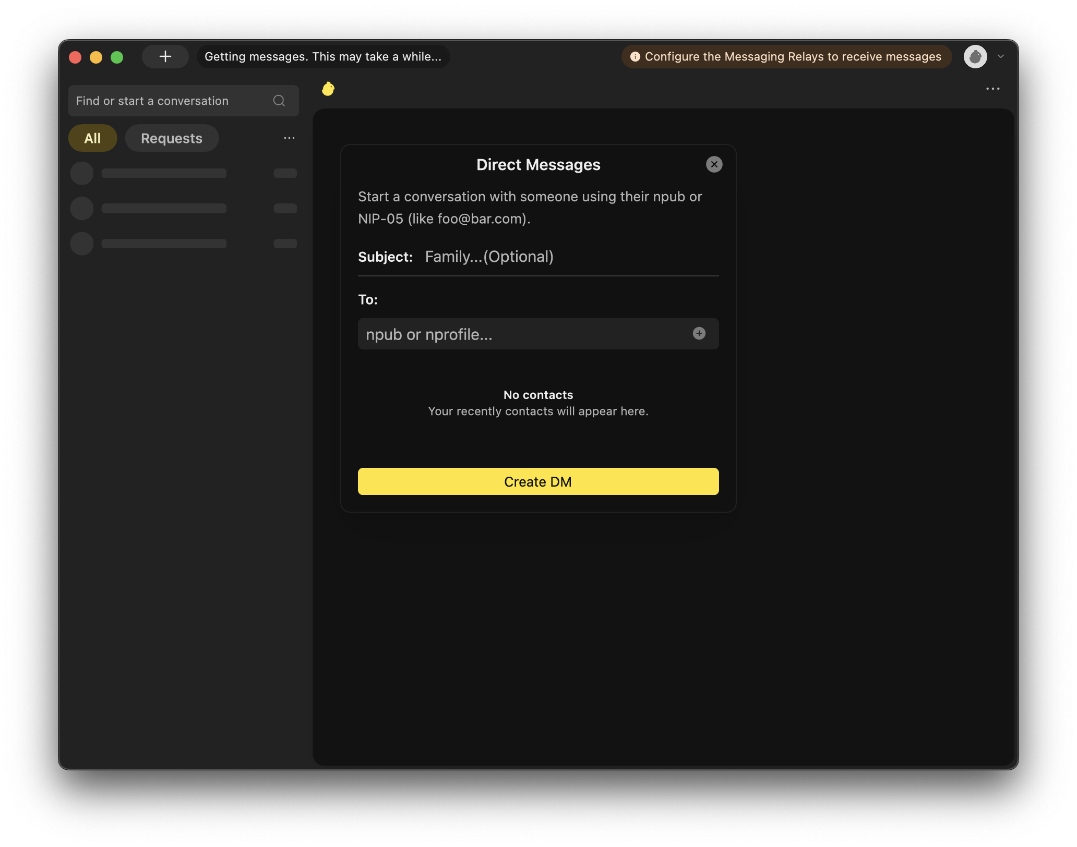Image resolution: width=1077 pixels, height=847 pixels.
Task: Click the add recipient plus icon
Action: tap(699, 334)
